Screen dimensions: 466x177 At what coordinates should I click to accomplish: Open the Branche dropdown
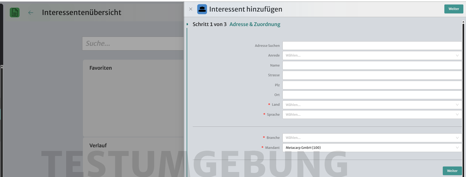[372, 138]
